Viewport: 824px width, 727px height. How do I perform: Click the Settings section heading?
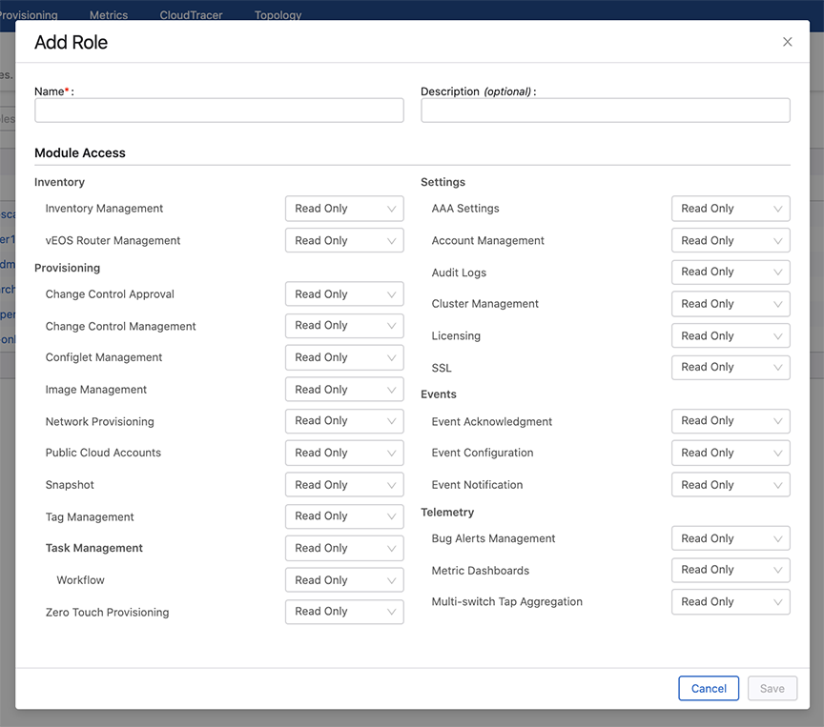(x=443, y=182)
